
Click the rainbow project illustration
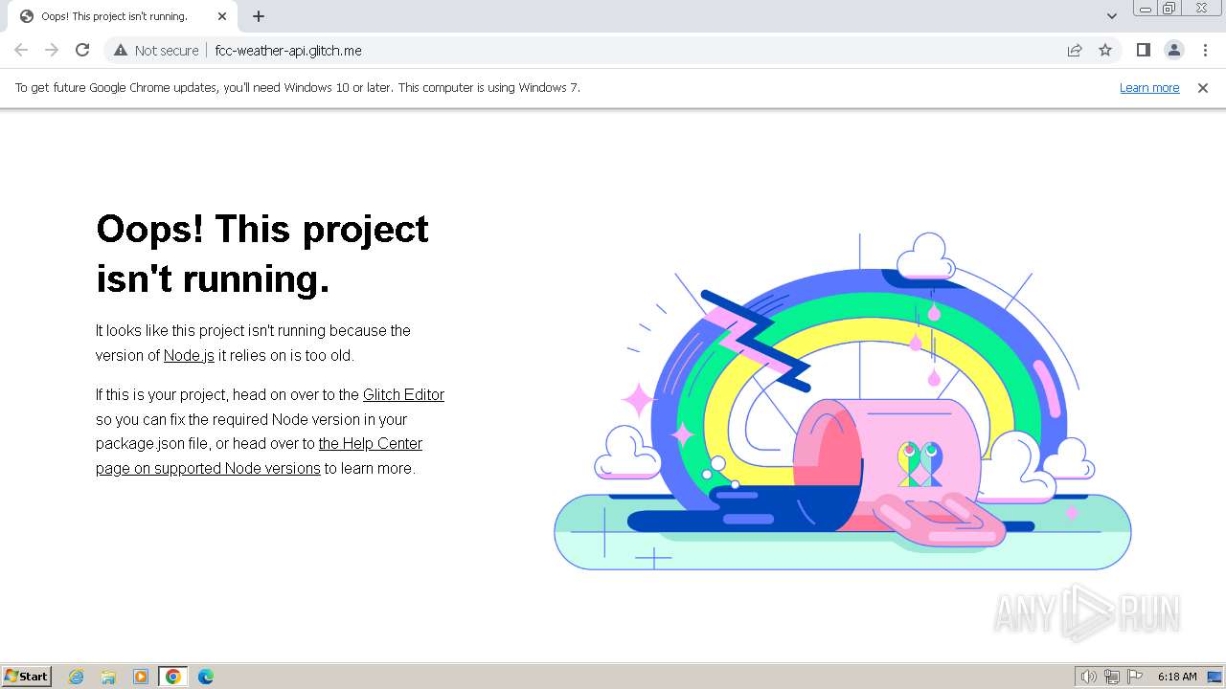point(843,402)
